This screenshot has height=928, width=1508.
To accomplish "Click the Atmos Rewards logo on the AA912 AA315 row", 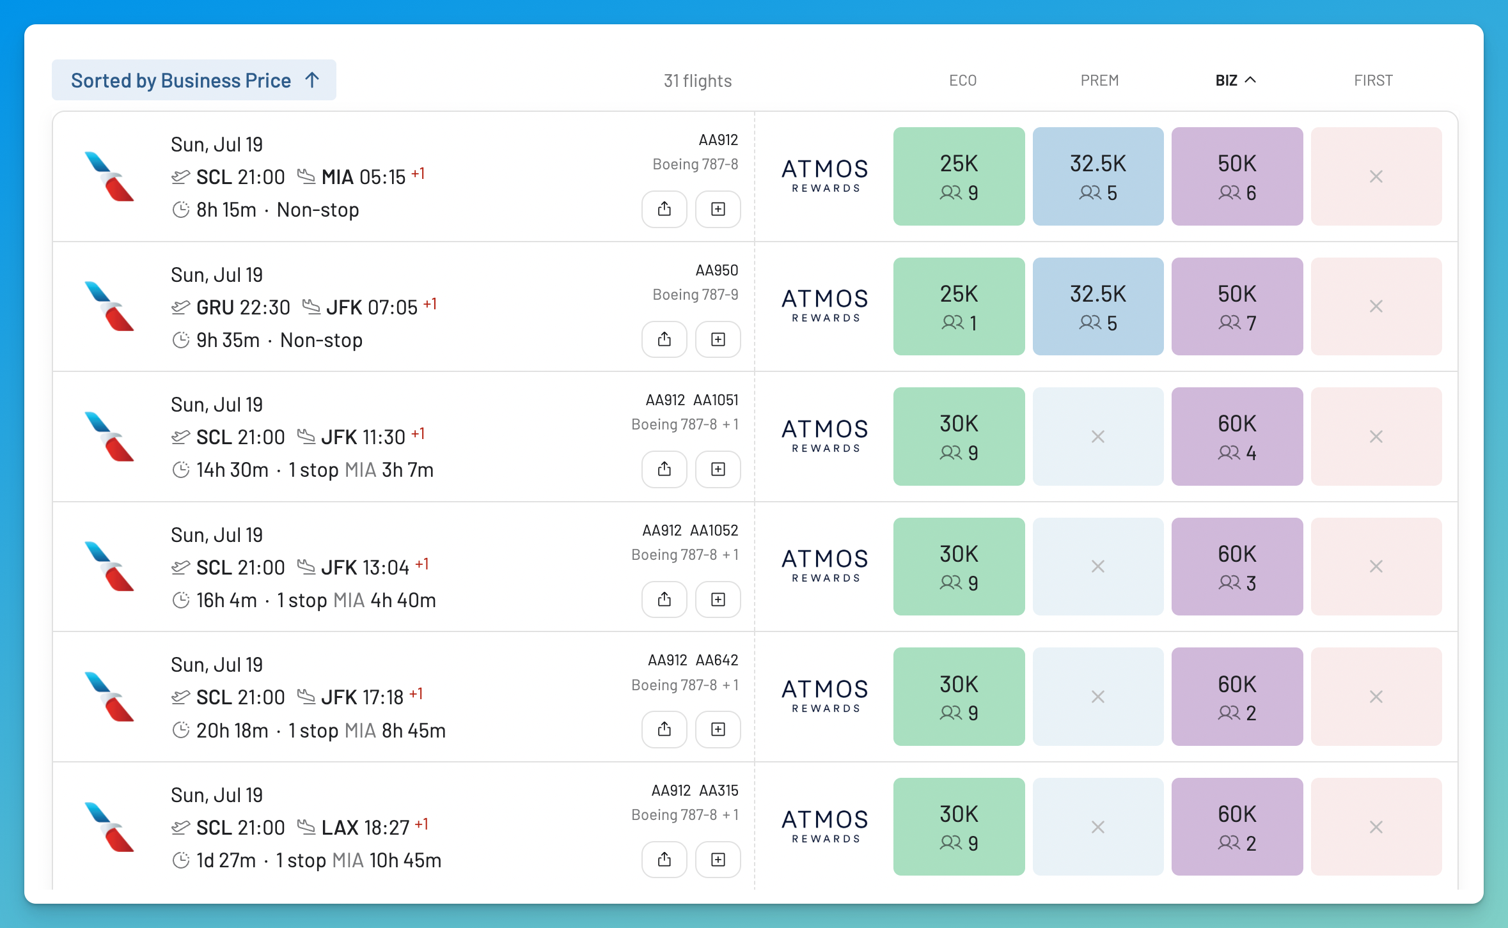I will (x=825, y=826).
